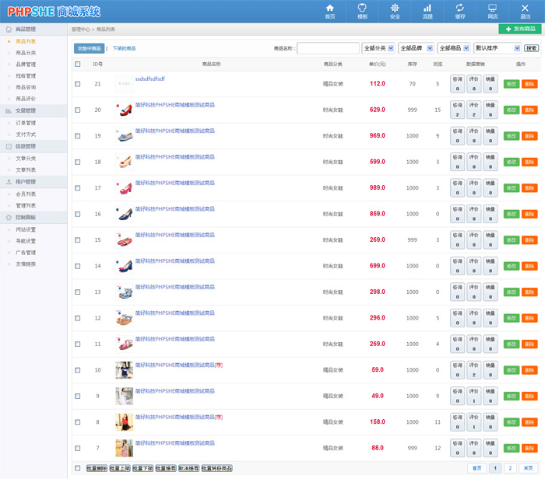Open the 安全 security gear icon
Screen dimensions: 545x479
pos(395,8)
